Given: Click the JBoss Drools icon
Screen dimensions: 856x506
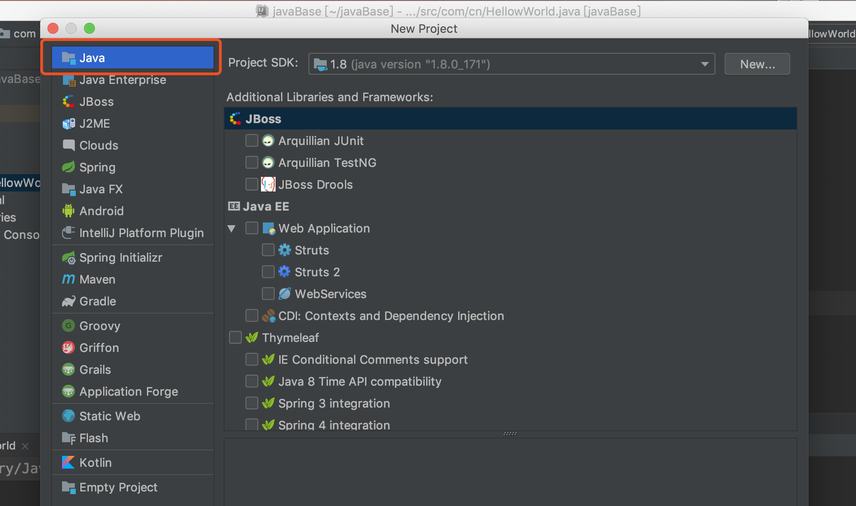Looking at the screenshot, I should coord(268,185).
